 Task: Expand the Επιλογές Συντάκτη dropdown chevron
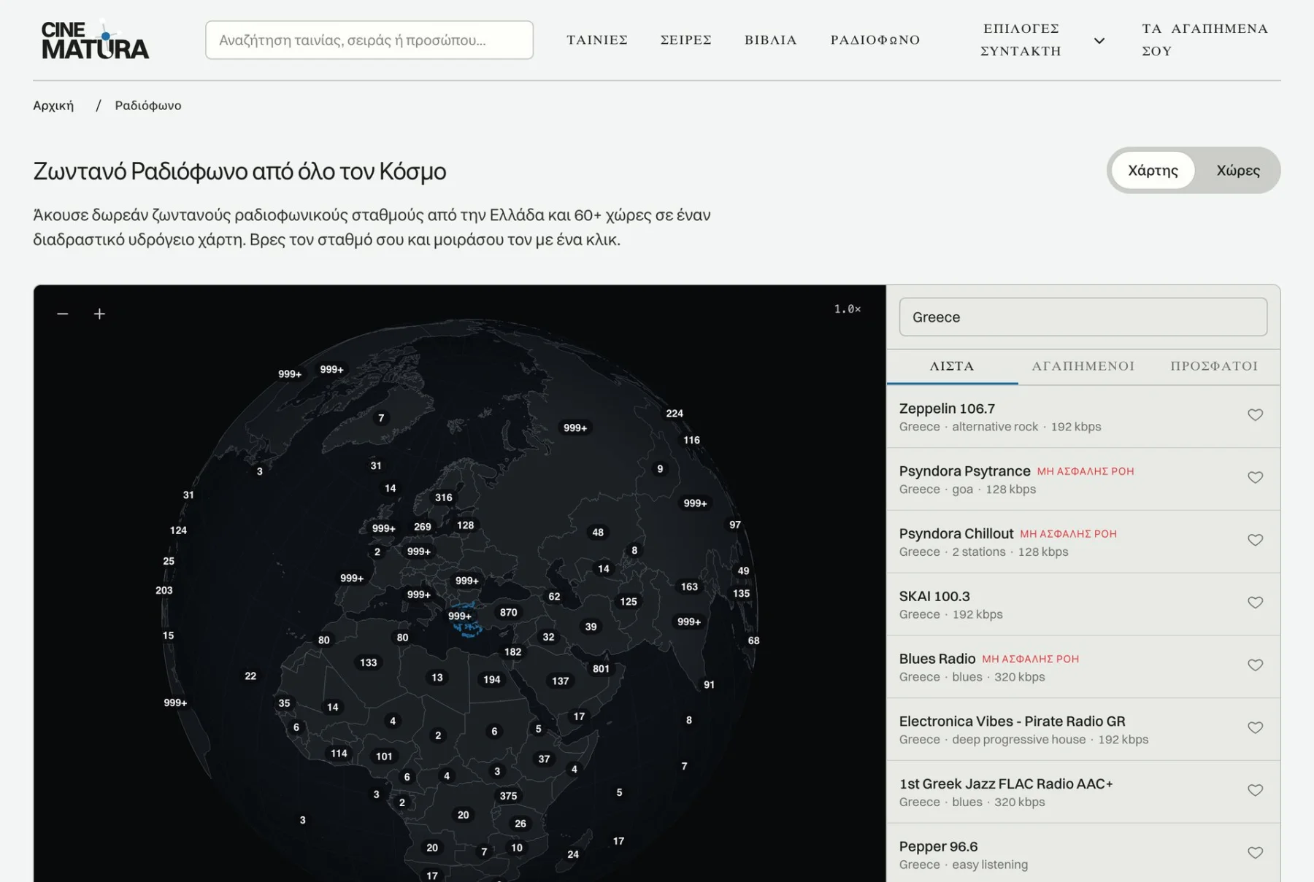pos(1099,41)
